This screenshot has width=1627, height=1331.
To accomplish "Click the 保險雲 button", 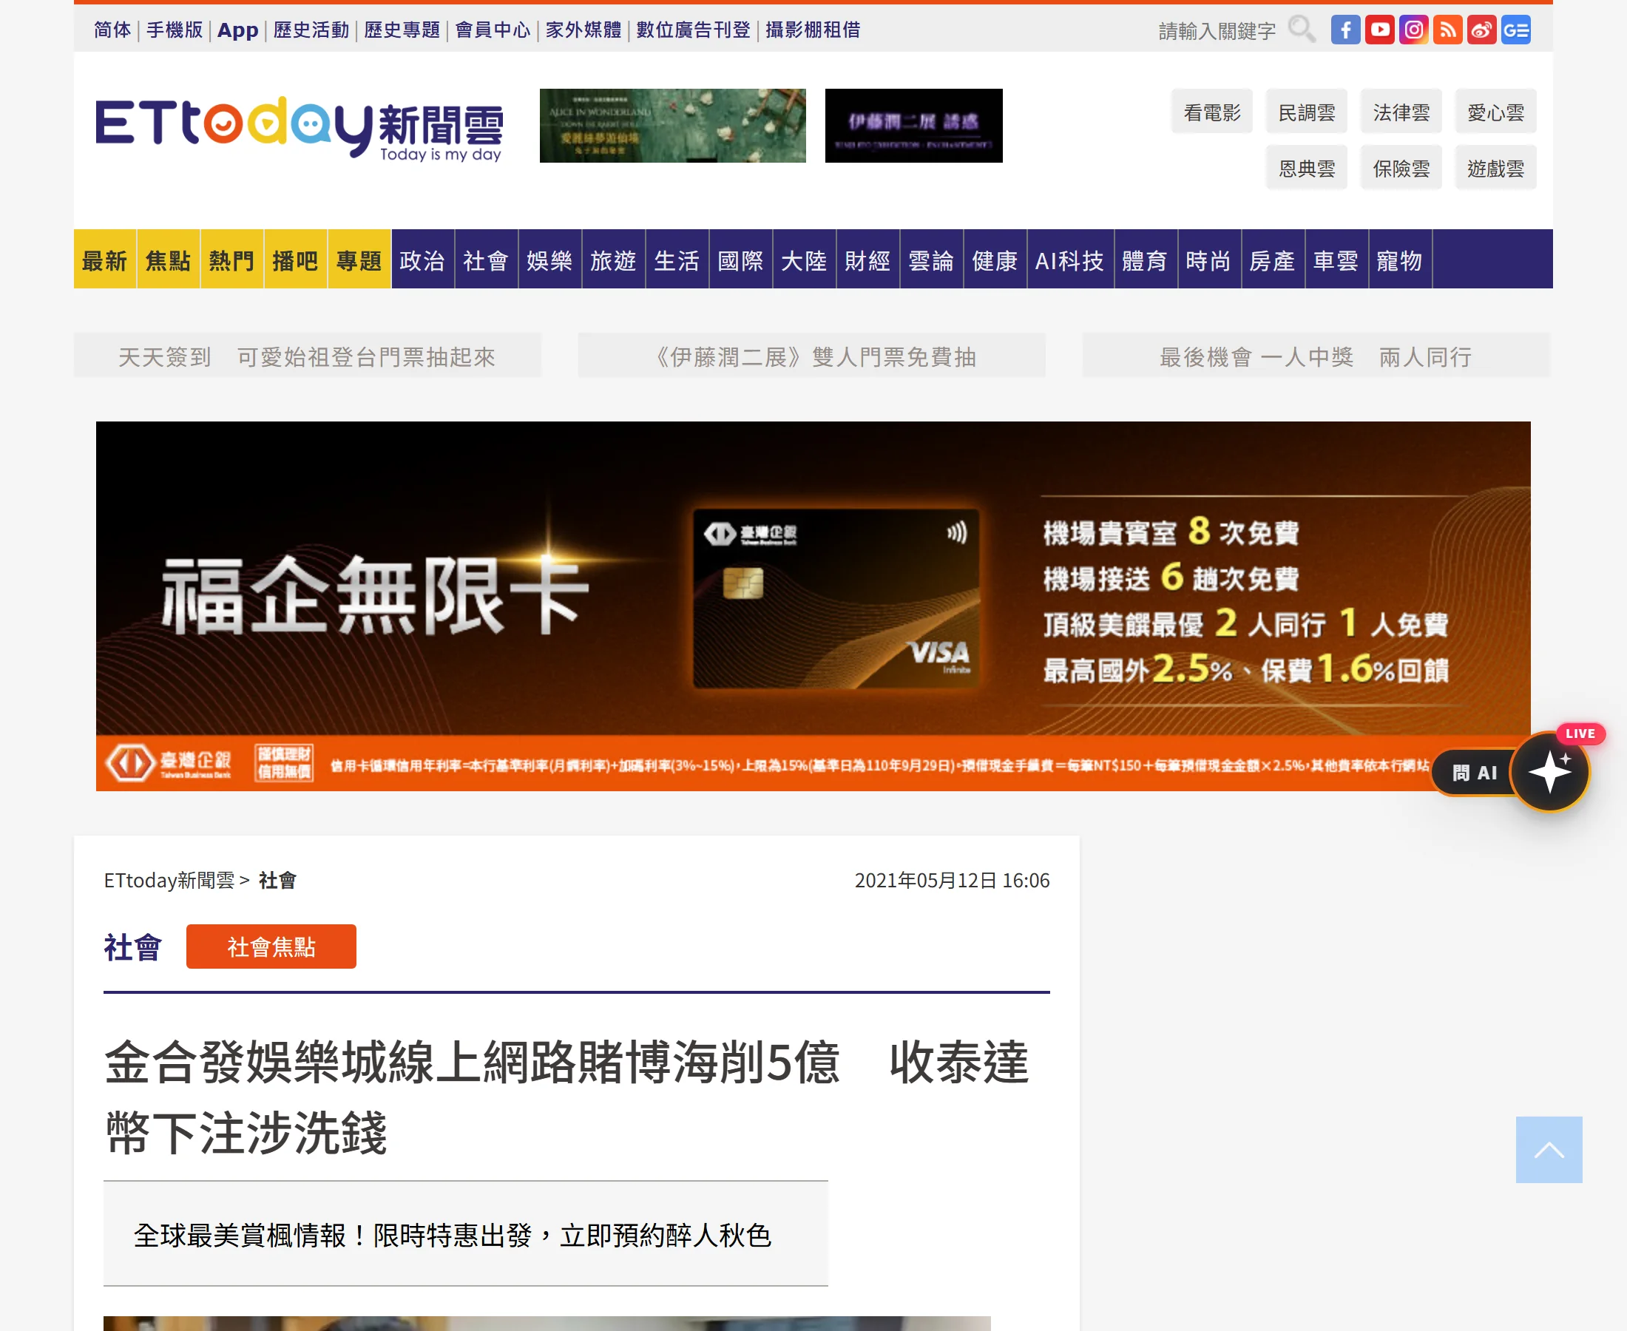I will tap(1401, 168).
